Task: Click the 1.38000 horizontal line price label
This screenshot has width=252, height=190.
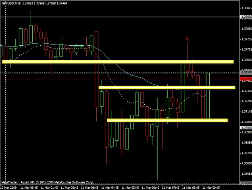Action: click(246, 17)
